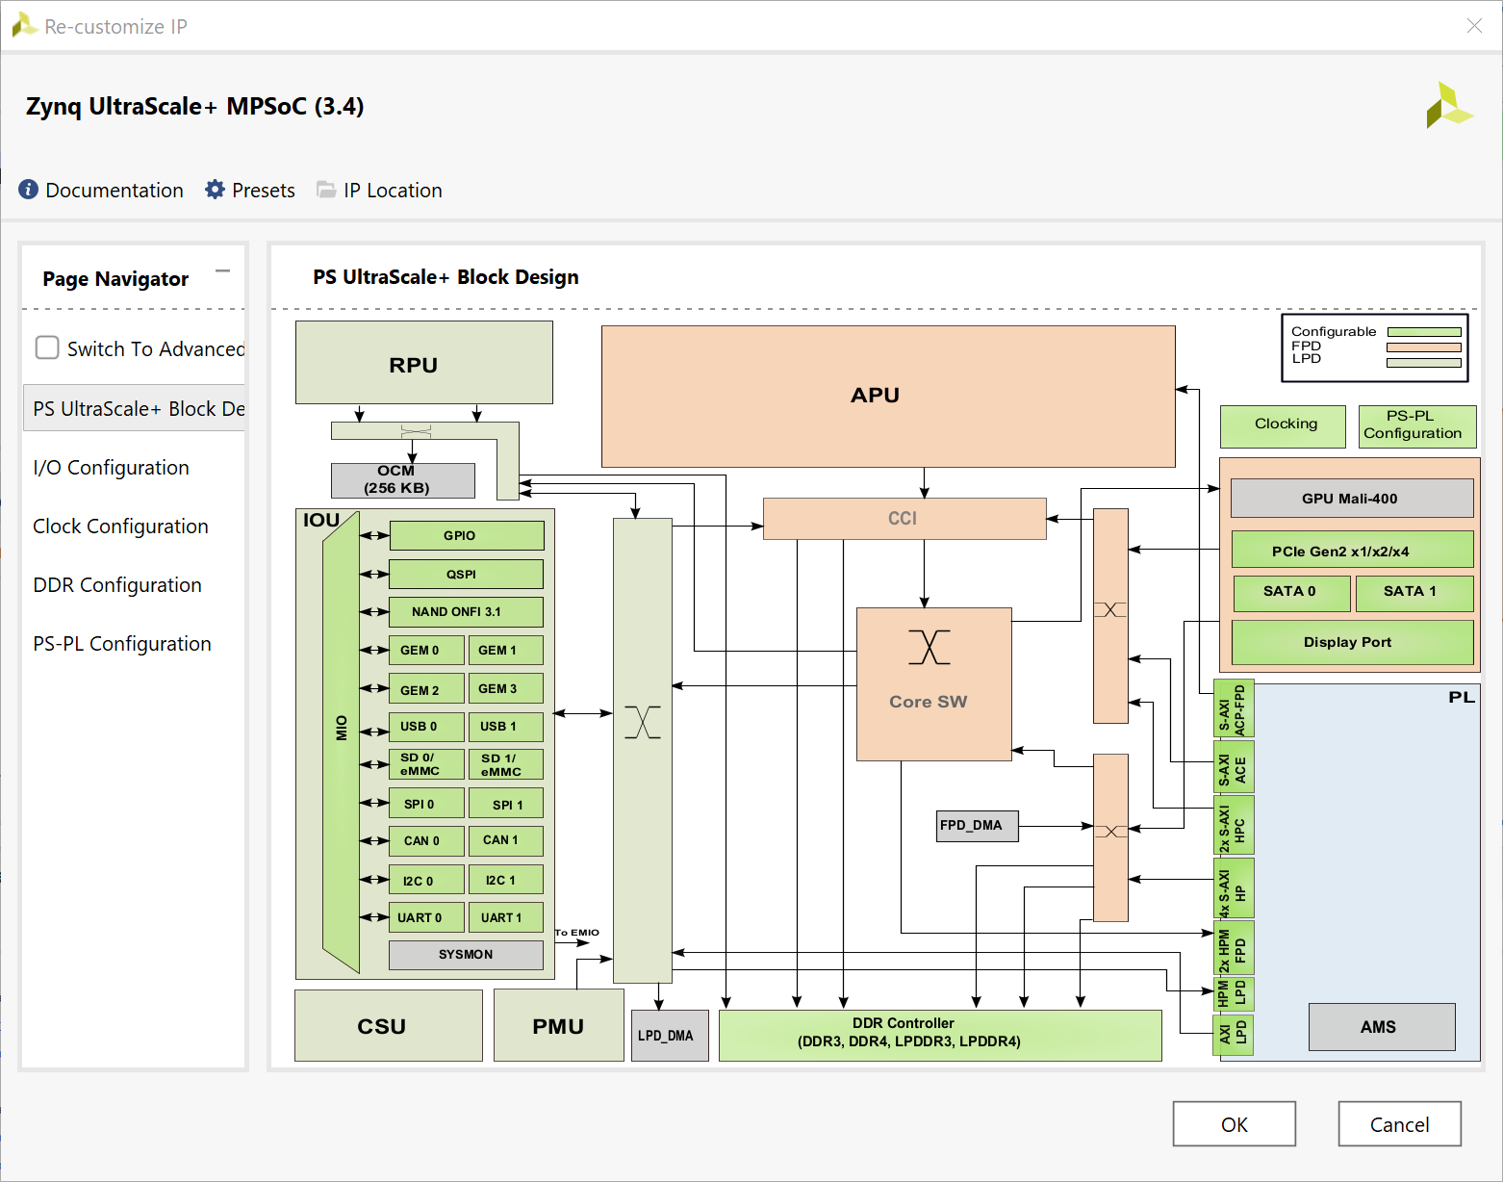Collapse the Page Navigator panel
The width and height of the screenshot is (1503, 1182).
tap(223, 272)
